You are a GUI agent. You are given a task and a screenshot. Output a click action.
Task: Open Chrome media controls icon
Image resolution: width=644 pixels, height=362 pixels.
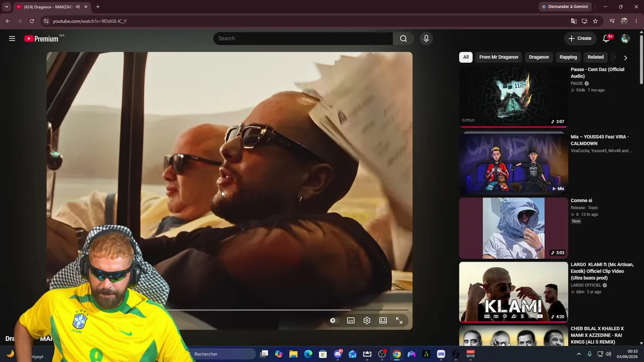pos(612,21)
